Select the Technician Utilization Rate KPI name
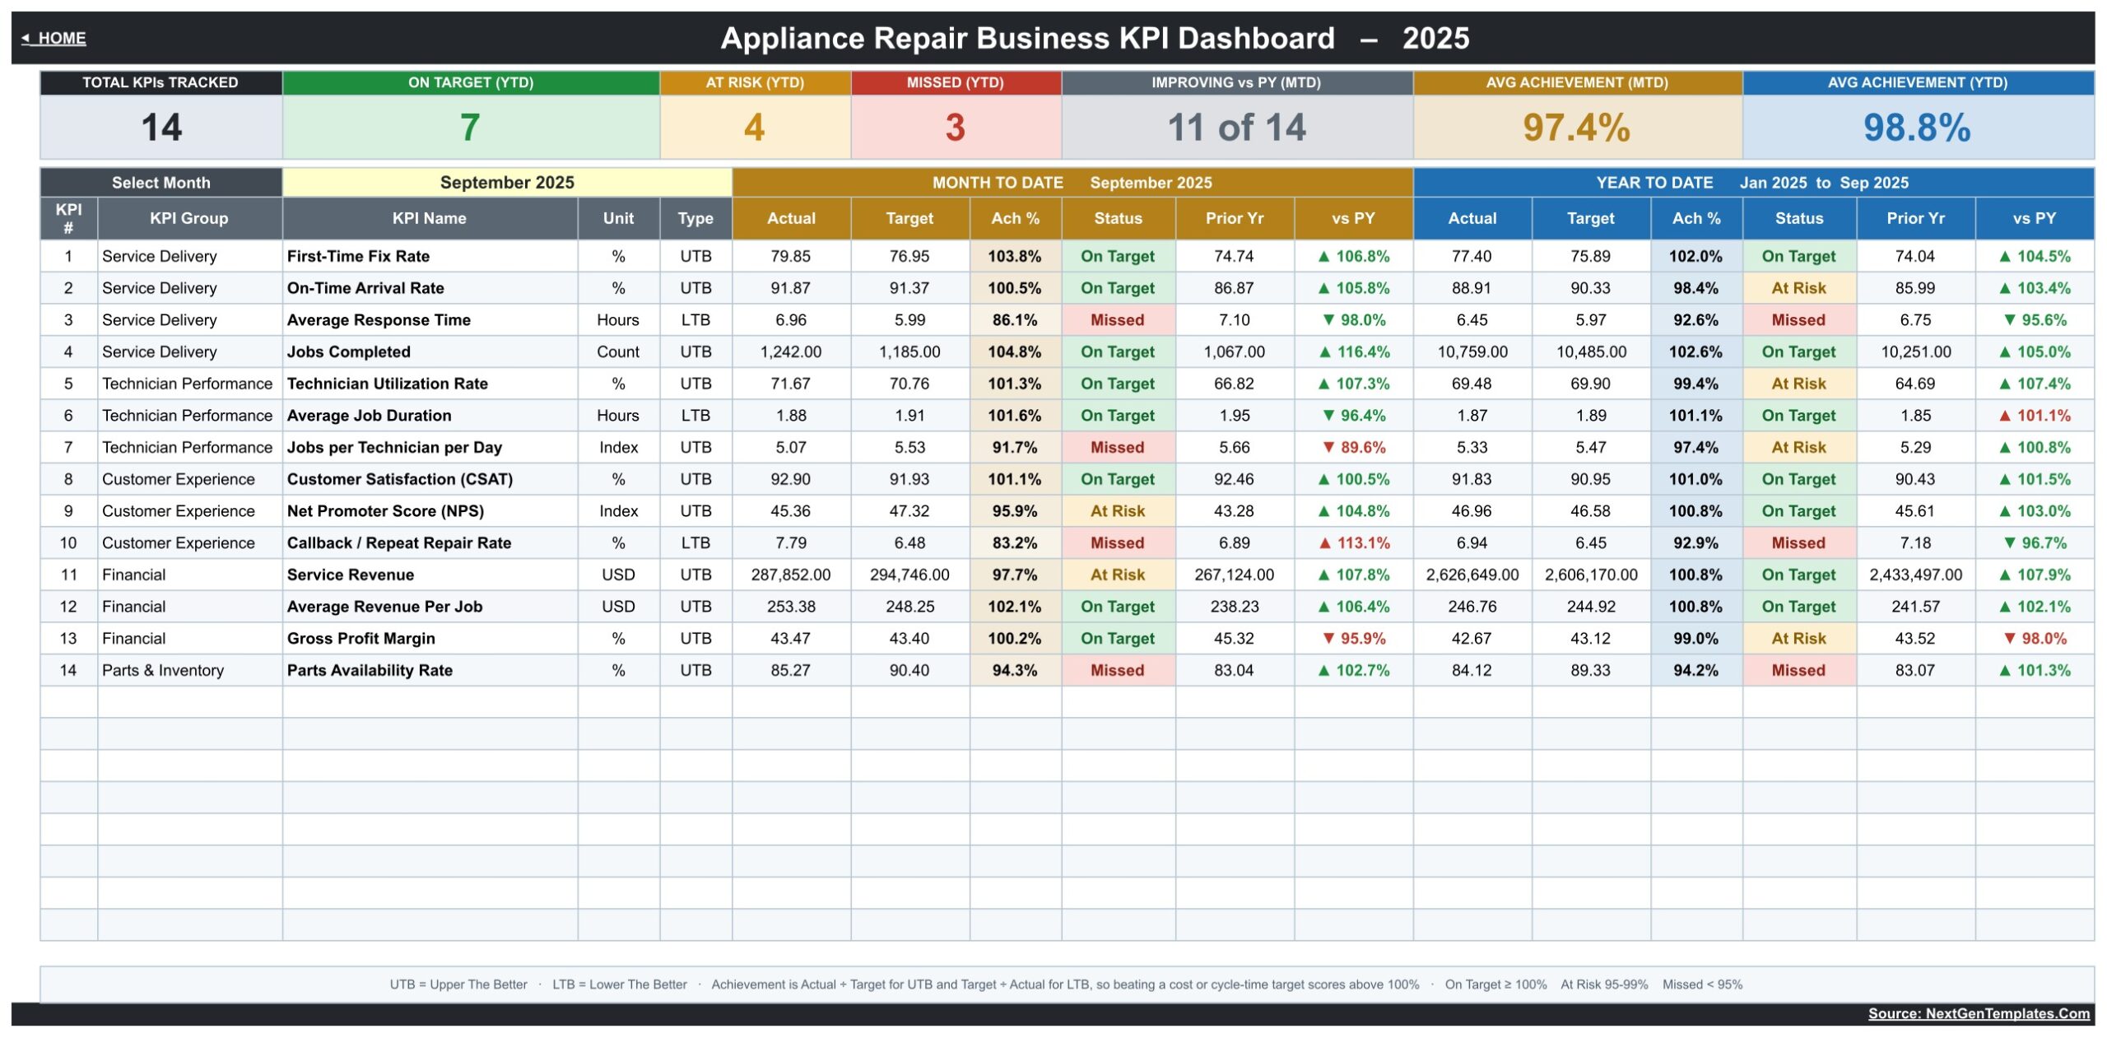 point(430,384)
